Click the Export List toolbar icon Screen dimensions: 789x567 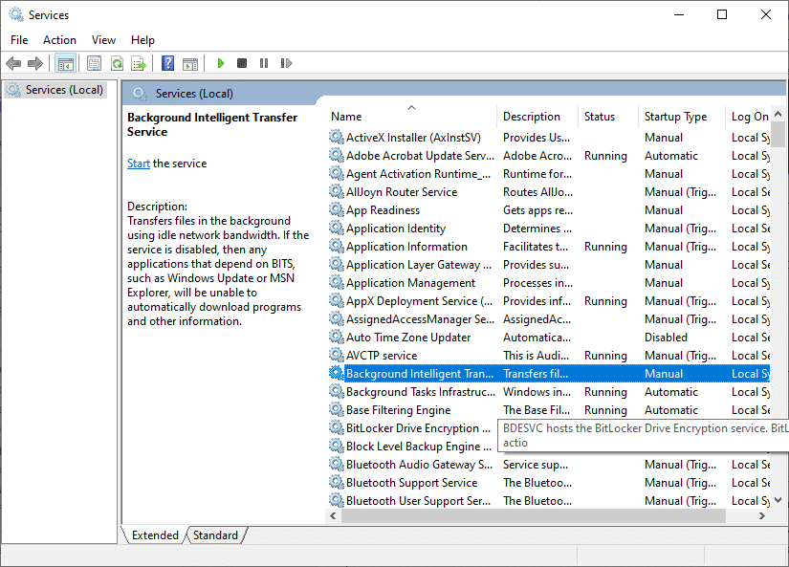(140, 63)
